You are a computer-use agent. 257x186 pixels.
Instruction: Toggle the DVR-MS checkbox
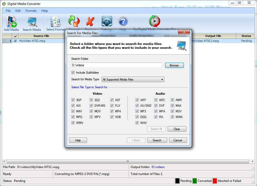pos(91,106)
